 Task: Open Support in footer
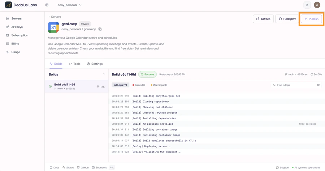tap(282, 167)
